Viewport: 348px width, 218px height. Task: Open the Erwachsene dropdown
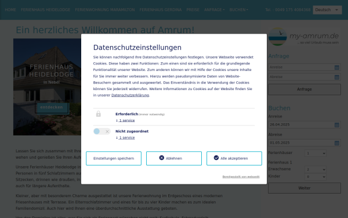pos(316,170)
